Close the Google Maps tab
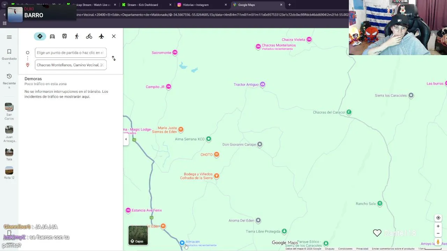Viewport: 447px width, 251px height. [281, 5]
